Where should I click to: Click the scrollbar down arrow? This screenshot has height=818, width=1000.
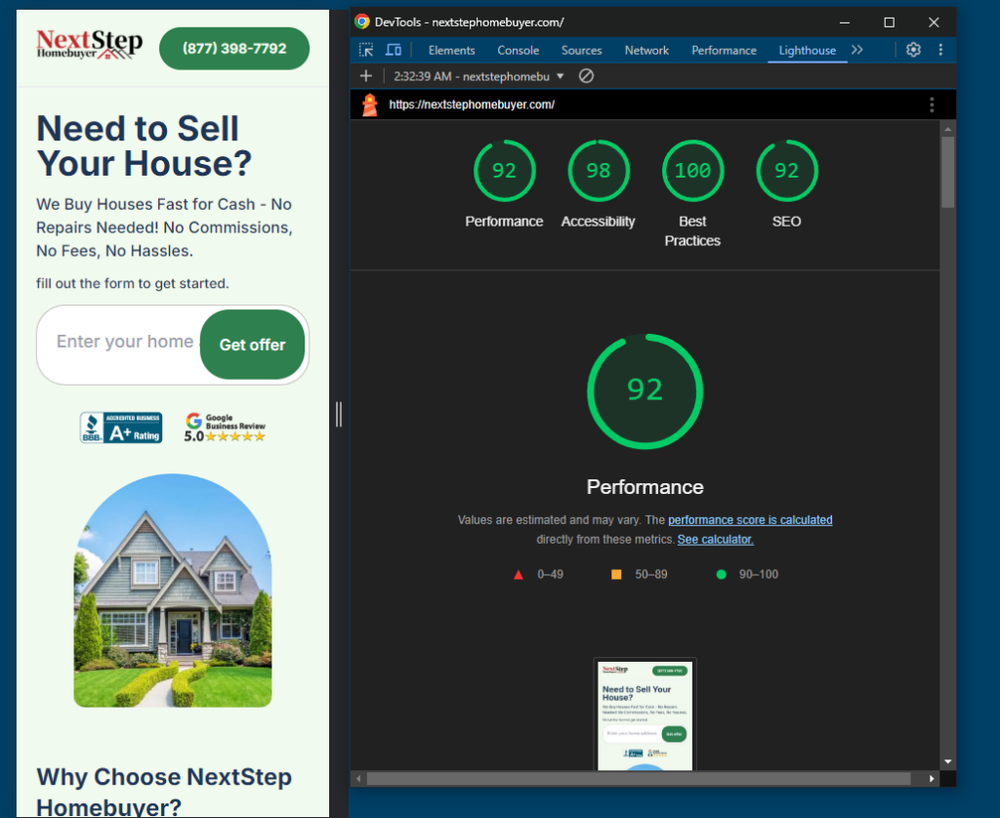click(947, 761)
